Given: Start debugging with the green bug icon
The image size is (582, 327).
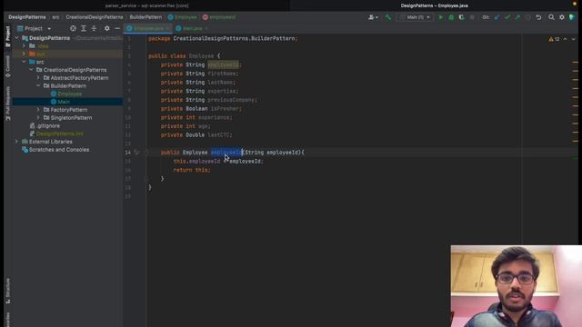Looking at the screenshot, I should [x=451, y=17].
